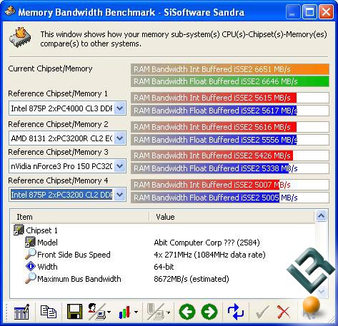Close the Memory Bandwidth Benchmark window

(x=326, y=11)
